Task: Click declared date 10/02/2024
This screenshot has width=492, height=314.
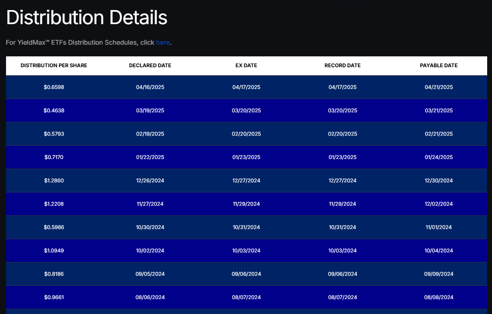Action: pos(150,250)
